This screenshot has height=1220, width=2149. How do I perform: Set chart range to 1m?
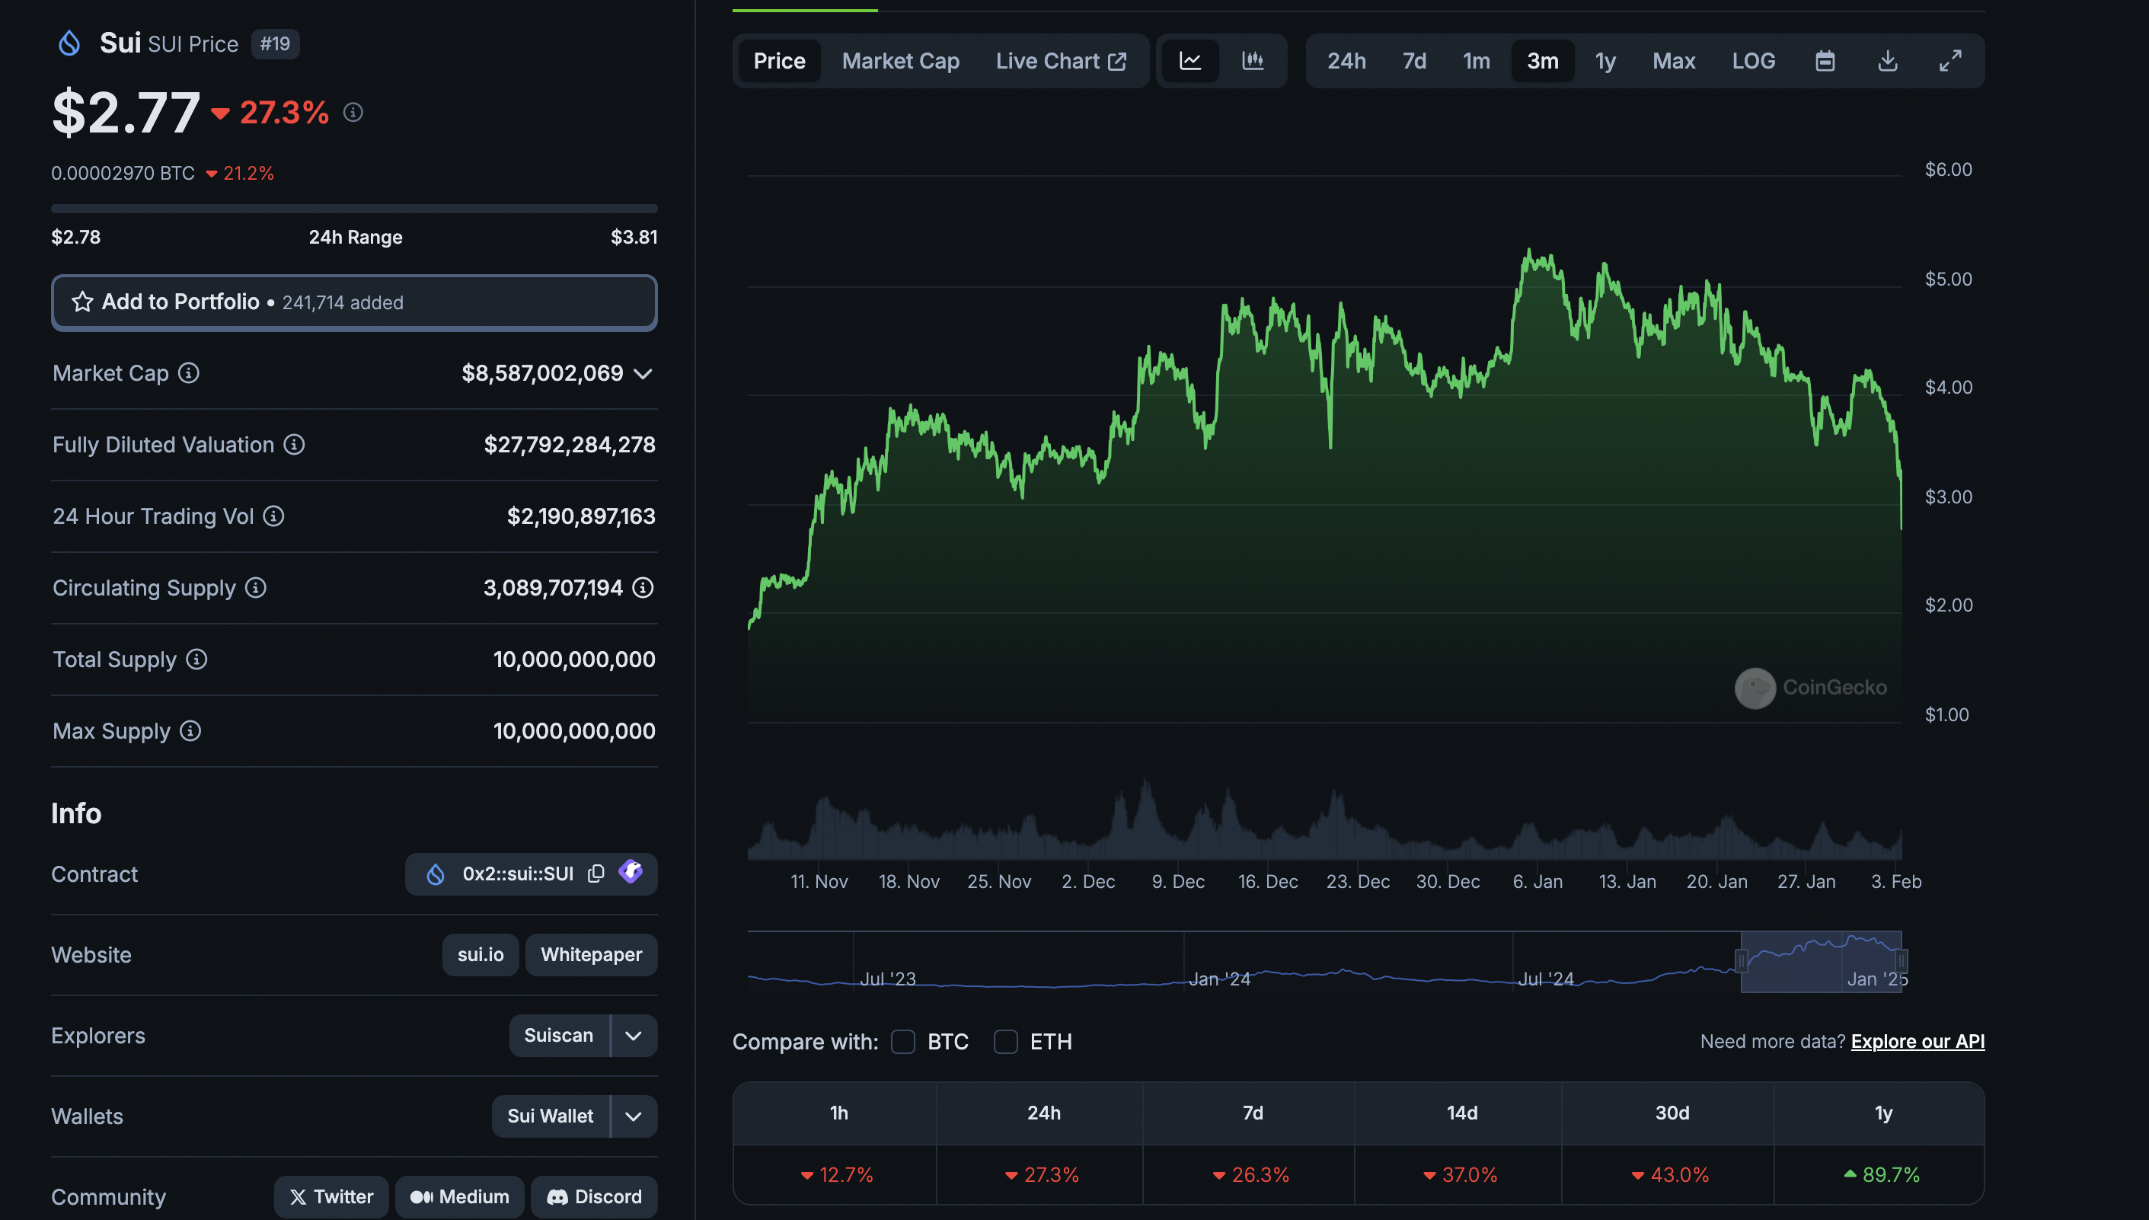(1477, 60)
